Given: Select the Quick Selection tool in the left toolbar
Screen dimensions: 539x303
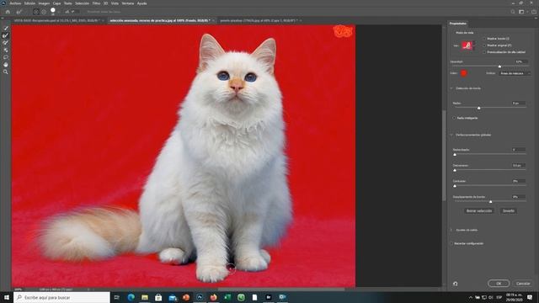Looking at the screenshot, I should click(6, 28).
